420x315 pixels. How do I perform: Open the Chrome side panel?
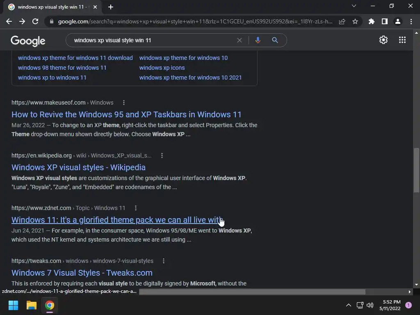[x=385, y=21]
